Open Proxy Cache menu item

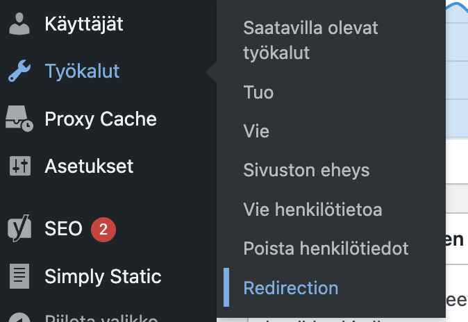tap(101, 119)
